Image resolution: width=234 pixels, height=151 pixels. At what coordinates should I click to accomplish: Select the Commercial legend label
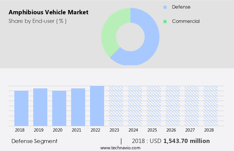click(x=186, y=21)
